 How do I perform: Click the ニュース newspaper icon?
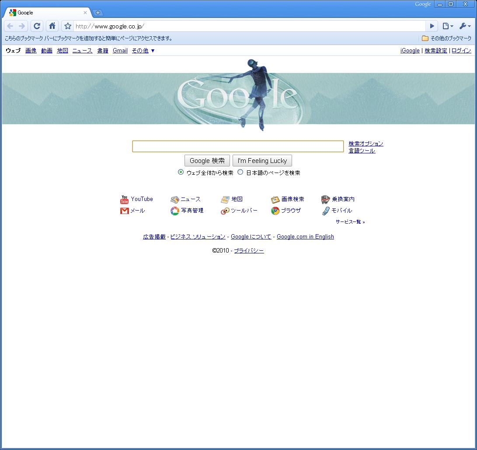click(174, 200)
